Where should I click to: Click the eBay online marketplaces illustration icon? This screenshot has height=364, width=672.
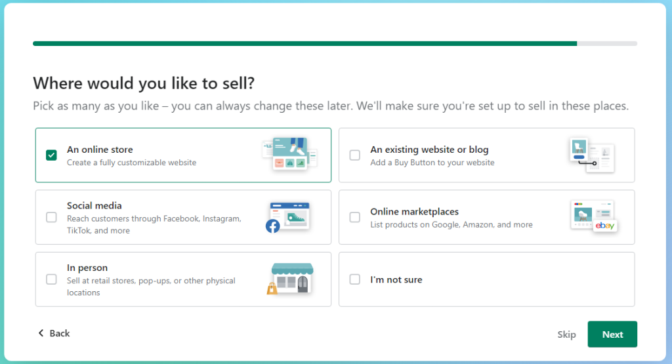pyautogui.click(x=593, y=216)
